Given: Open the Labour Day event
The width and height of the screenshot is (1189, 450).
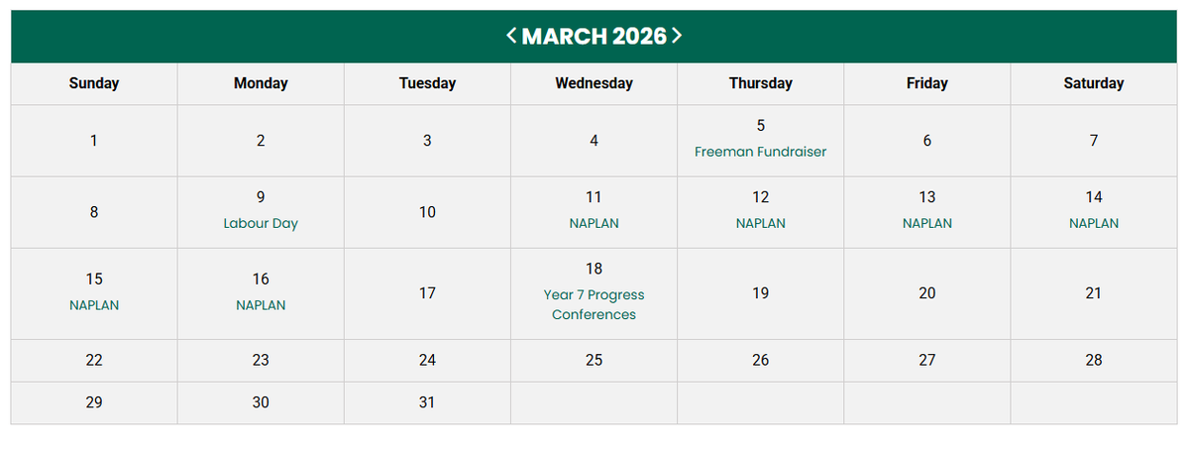Looking at the screenshot, I should (261, 223).
